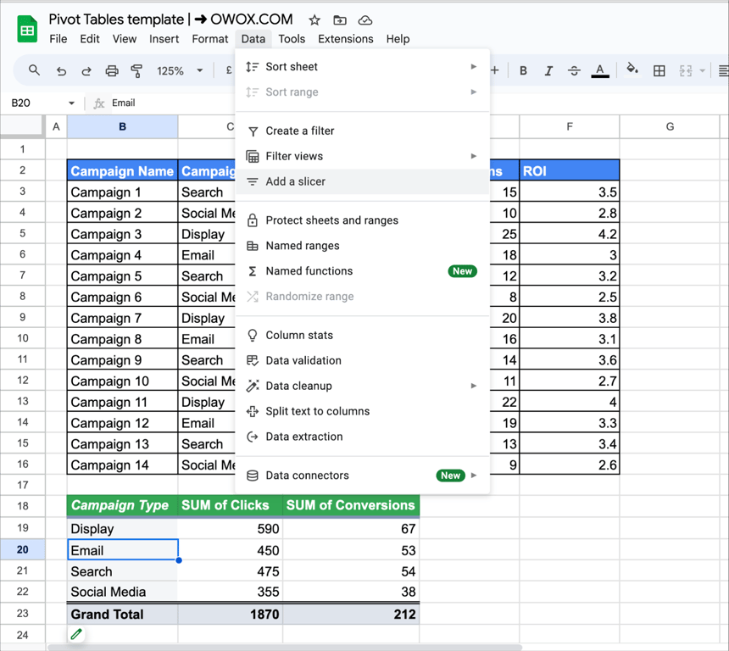Open Data validation

[363, 360]
